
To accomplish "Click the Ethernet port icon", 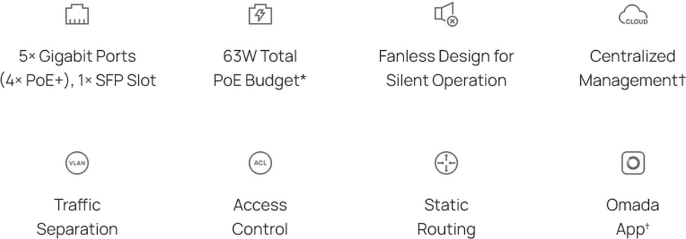I will click(x=77, y=14).
